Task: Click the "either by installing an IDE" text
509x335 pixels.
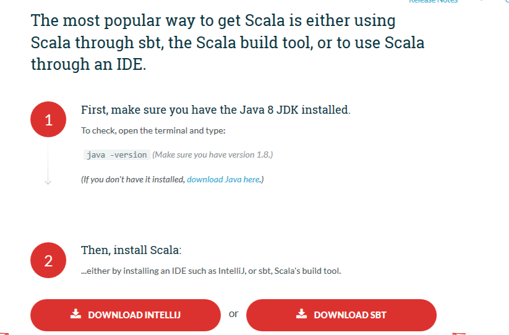Action: 211,271
